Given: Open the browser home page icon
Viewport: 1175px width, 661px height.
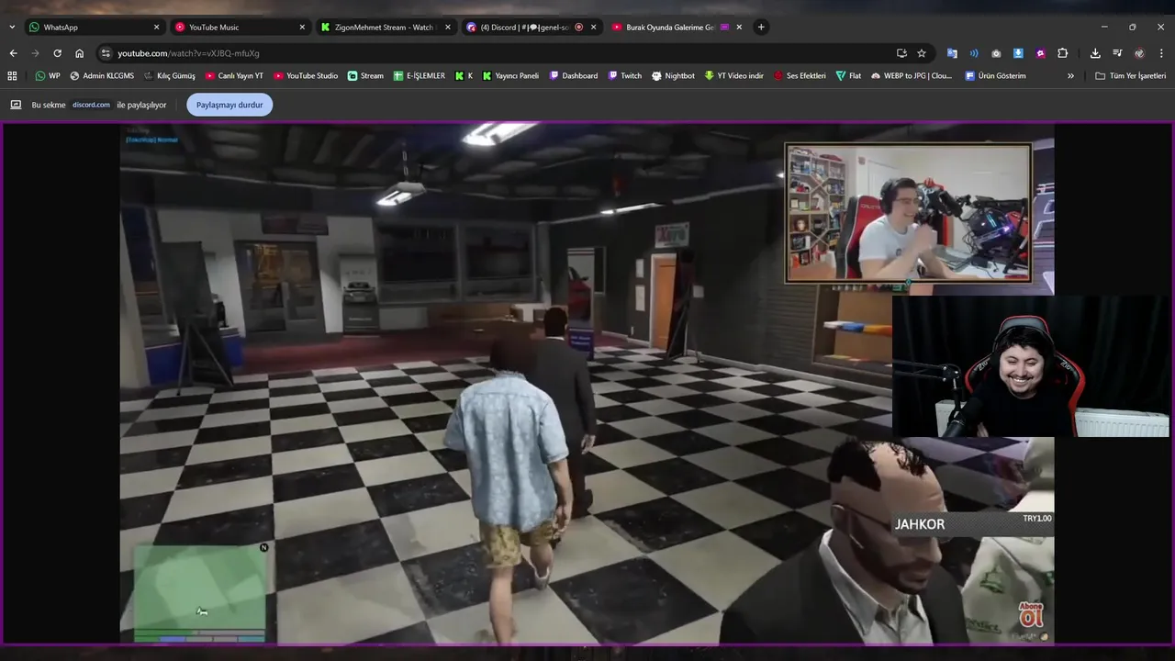Looking at the screenshot, I should pyautogui.click(x=79, y=53).
